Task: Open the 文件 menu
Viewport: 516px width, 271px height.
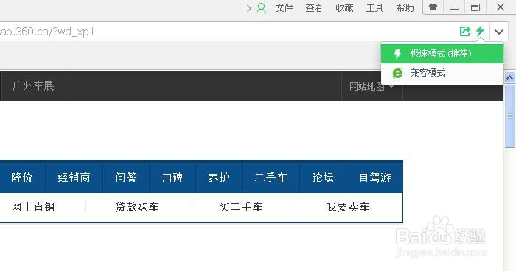Action: (x=284, y=8)
